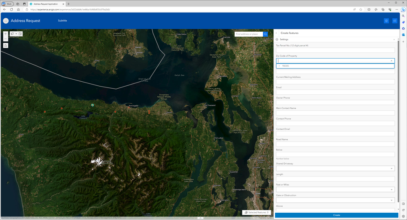The width and height of the screenshot is (407, 220).
Task: Click the Main Contact Name field
Action: (335, 113)
